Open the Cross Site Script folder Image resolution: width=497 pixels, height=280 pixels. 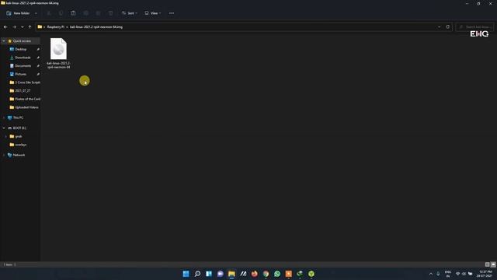(x=25, y=82)
